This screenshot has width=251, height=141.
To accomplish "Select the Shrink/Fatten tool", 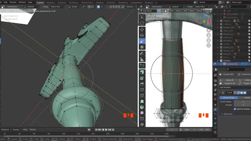I will 142,125.
